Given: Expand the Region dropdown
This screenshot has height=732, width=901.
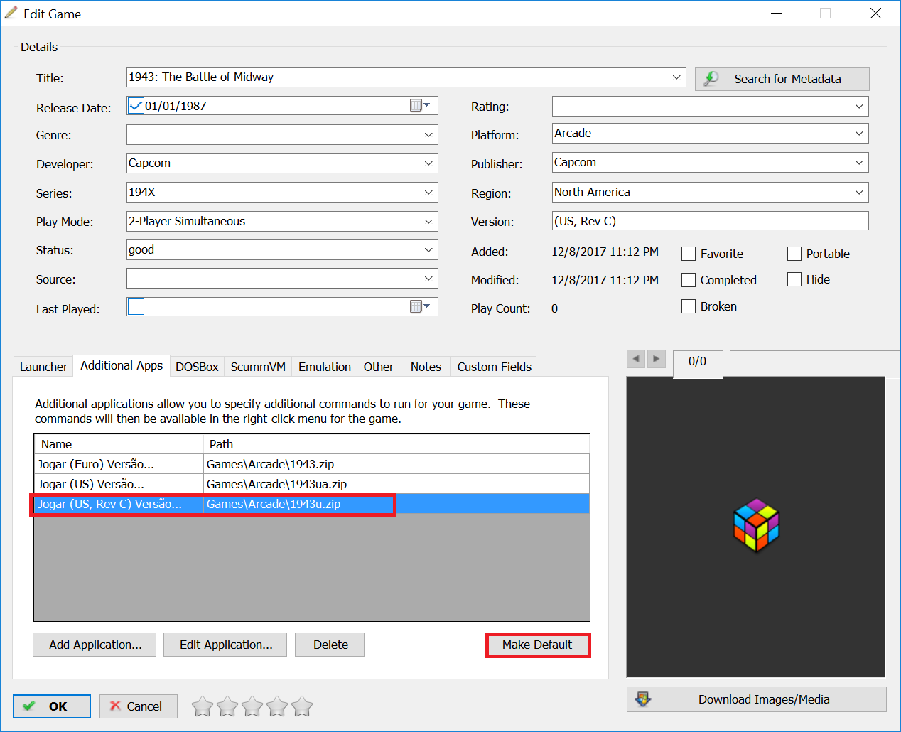Looking at the screenshot, I should click(x=859, y=193).
